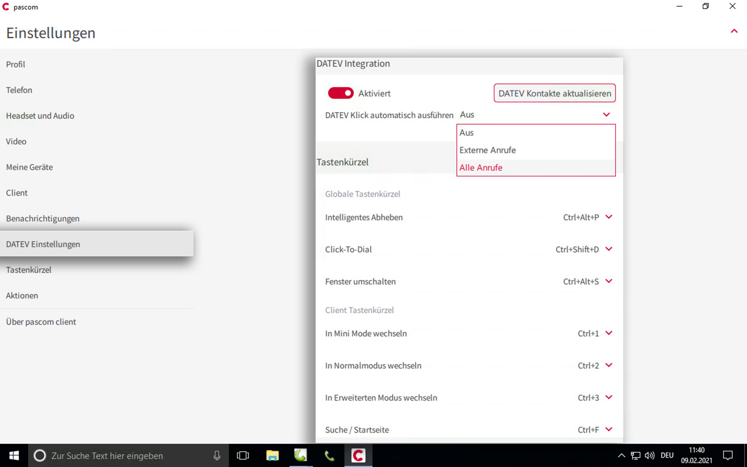
Task: Open Benachrichtigungen settings section
Action: click(x=97, y=218)
